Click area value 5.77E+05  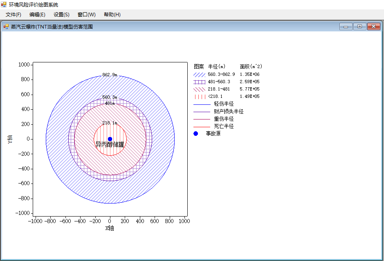[249, 89]
